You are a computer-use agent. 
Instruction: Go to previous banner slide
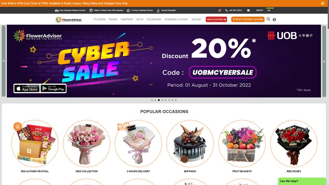click(x=3, y=61)
